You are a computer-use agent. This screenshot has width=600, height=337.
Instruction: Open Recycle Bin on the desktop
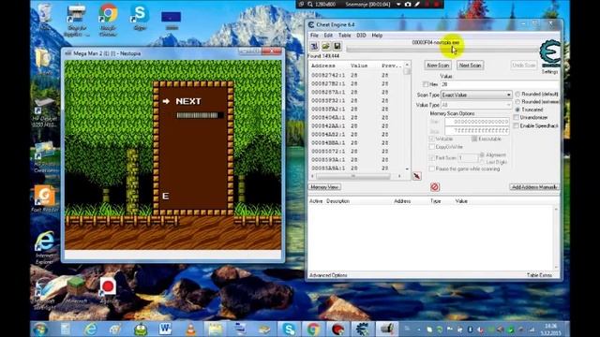(45, 16)
